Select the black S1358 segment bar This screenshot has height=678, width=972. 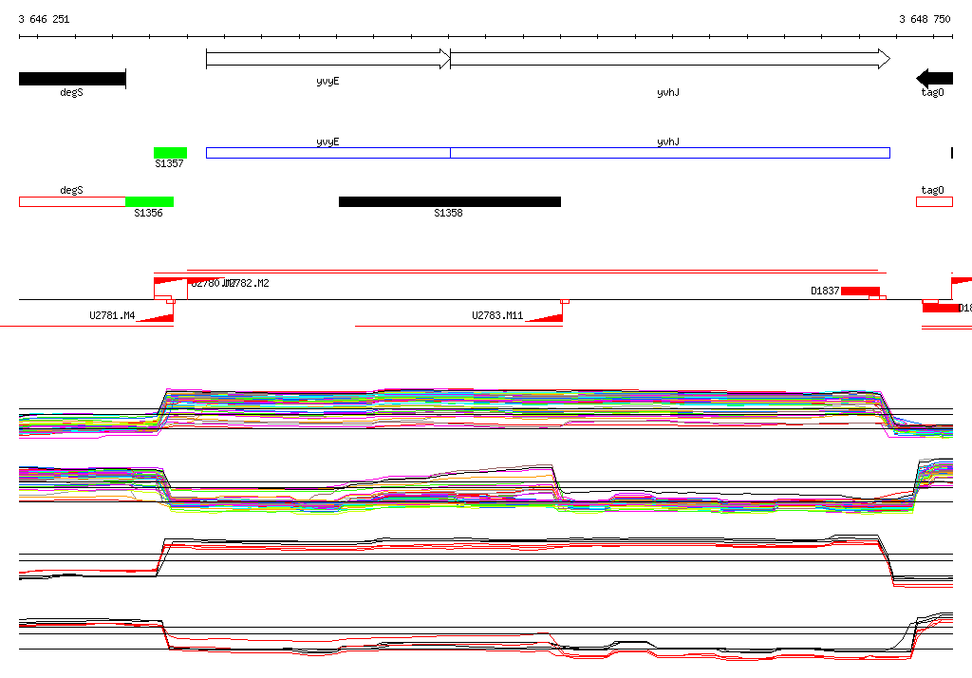[449, 201]
